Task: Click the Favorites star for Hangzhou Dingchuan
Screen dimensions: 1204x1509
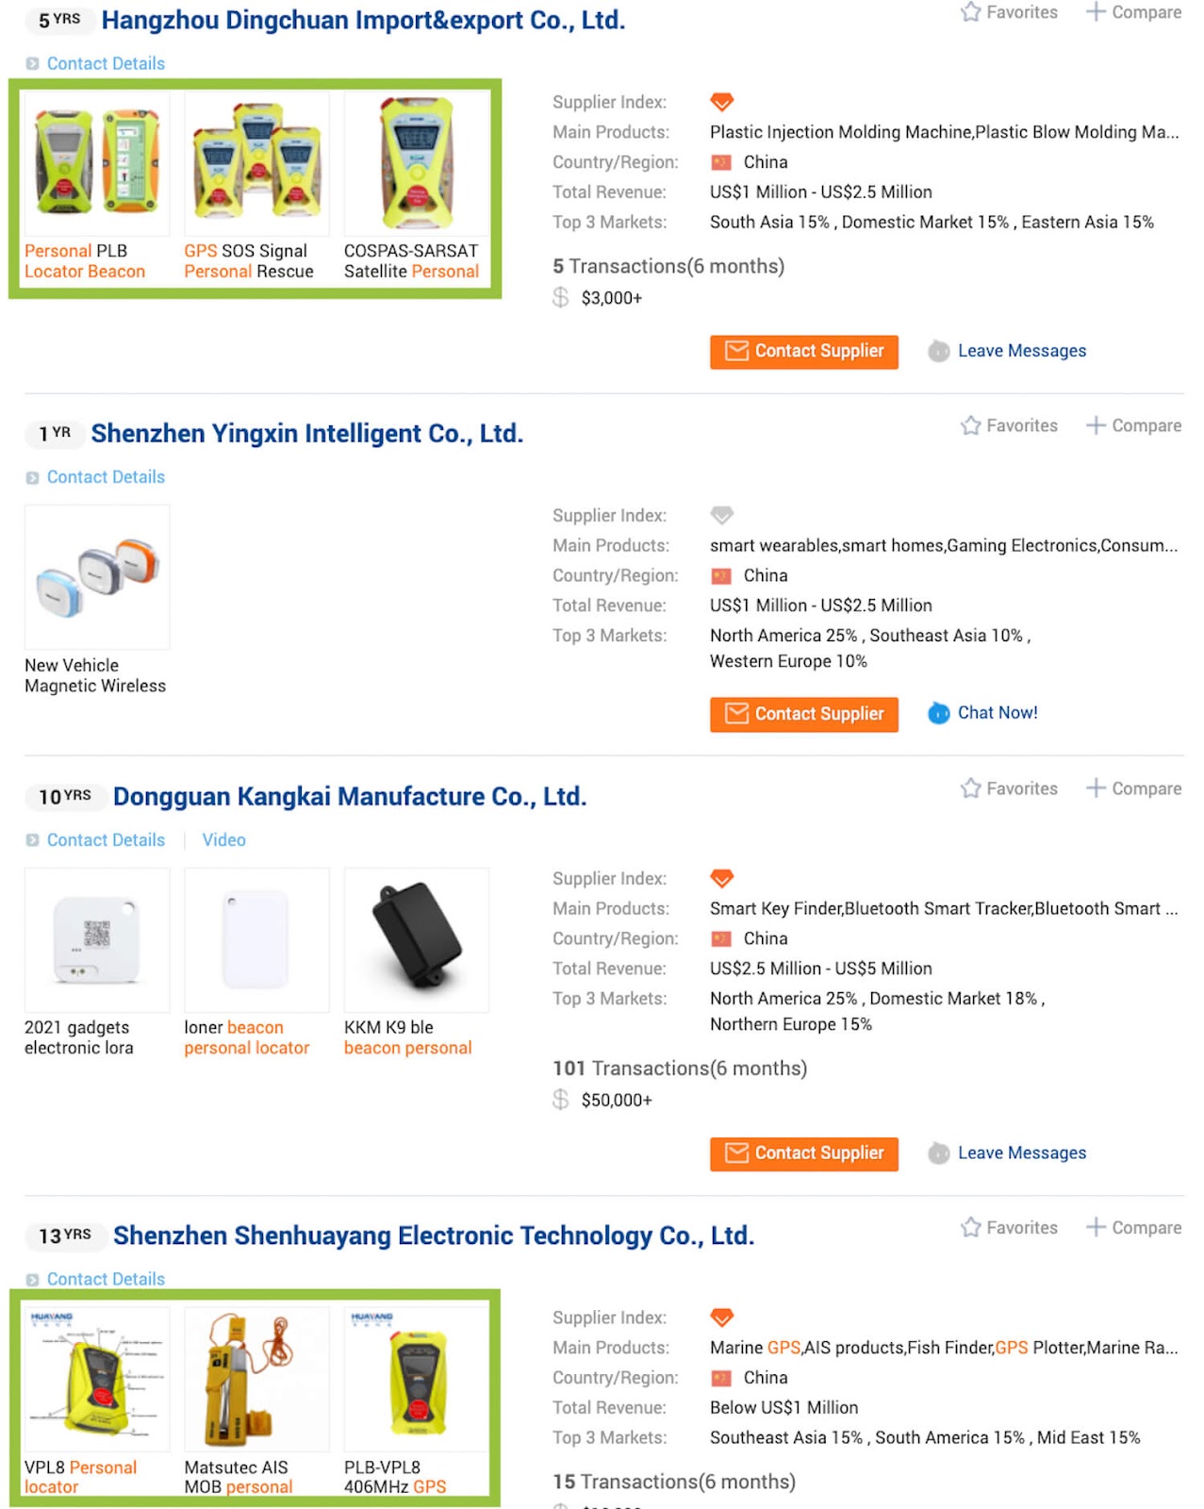Action: pyautogui.click(x=970, y=12)
